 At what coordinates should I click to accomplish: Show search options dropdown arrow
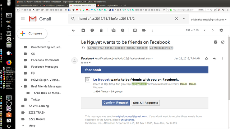pos(184,19)
